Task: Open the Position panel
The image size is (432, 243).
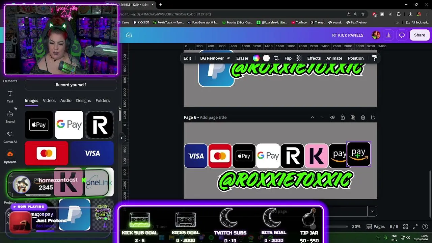Action: click(x=356, y=58)
